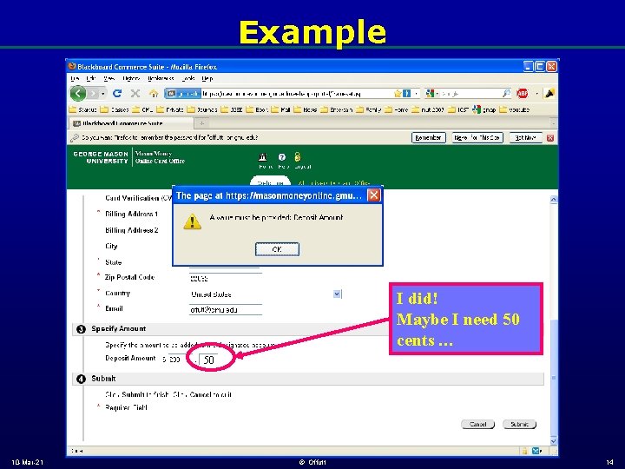Screen dimensions: 625x469
Task: Open the File menu
Action: (75, 78)
